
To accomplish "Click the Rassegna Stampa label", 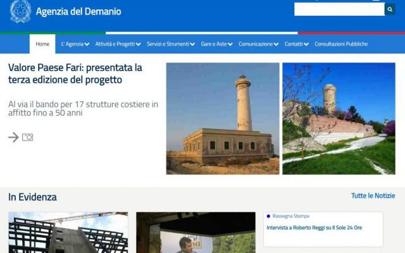I will coord(291,216).
